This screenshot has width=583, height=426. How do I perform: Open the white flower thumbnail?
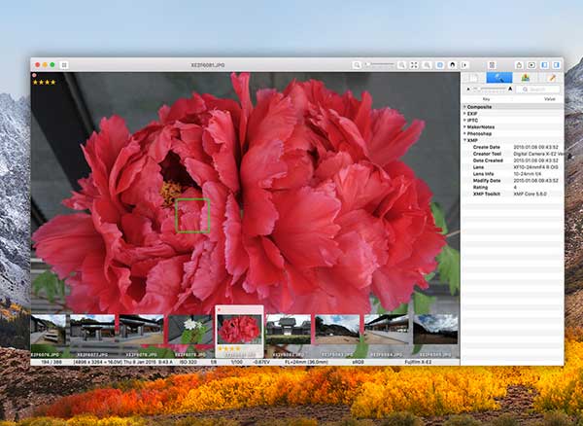click(190, 330)
